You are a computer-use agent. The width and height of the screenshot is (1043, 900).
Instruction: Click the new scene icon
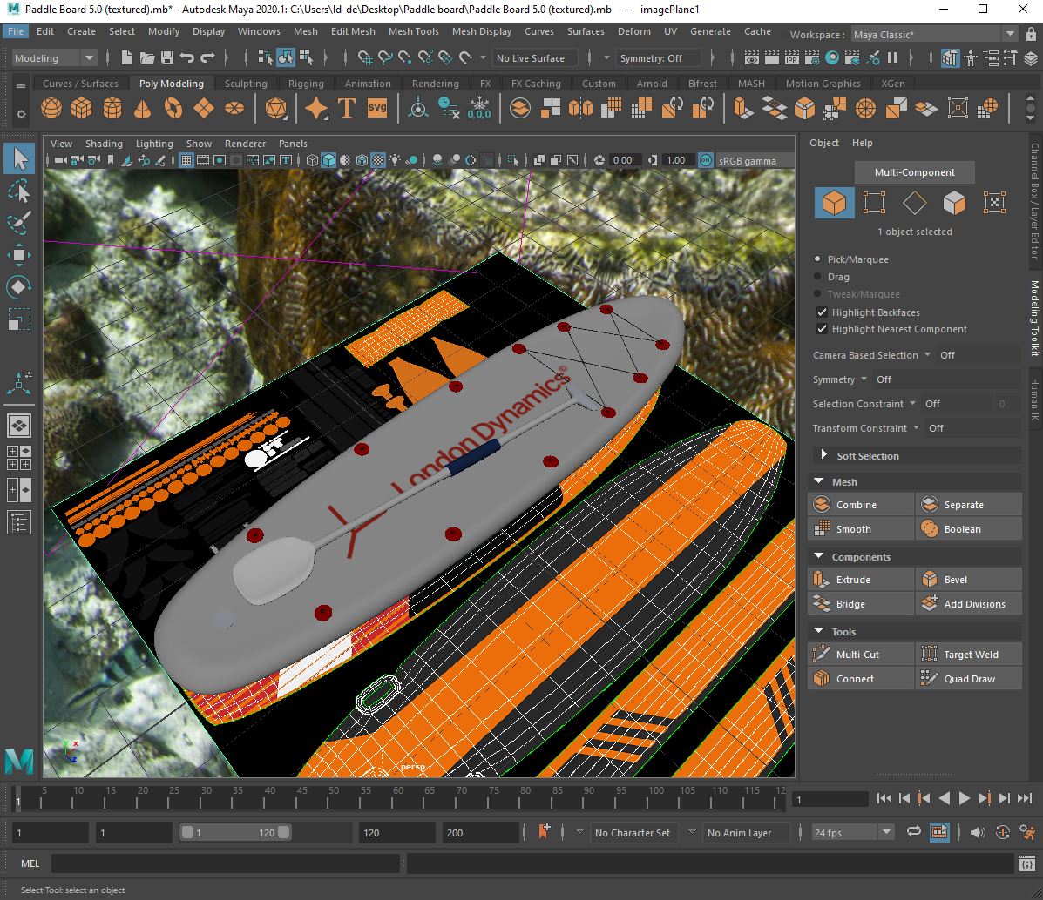tap(127, 57)
